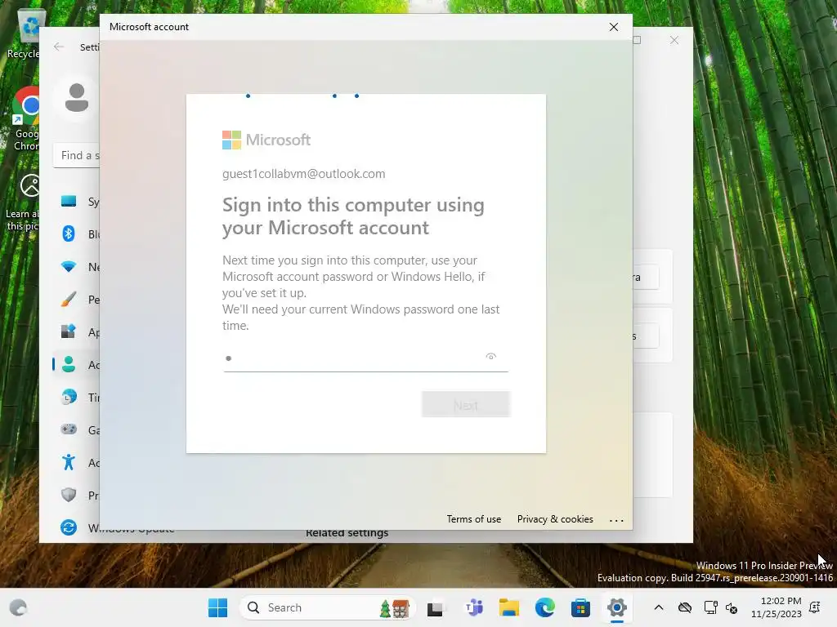Reveal password with the eye icon

click(x=491, y=356)
